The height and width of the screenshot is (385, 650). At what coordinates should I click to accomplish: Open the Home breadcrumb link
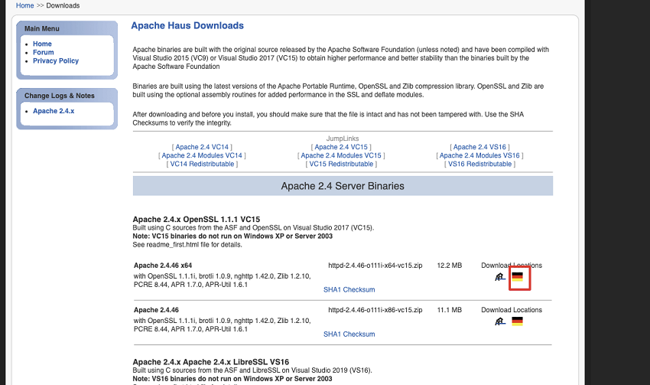tap(25, 5)
